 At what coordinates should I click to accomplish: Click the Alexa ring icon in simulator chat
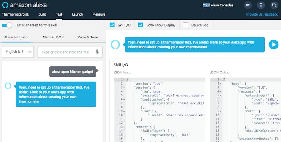[8, 86]
